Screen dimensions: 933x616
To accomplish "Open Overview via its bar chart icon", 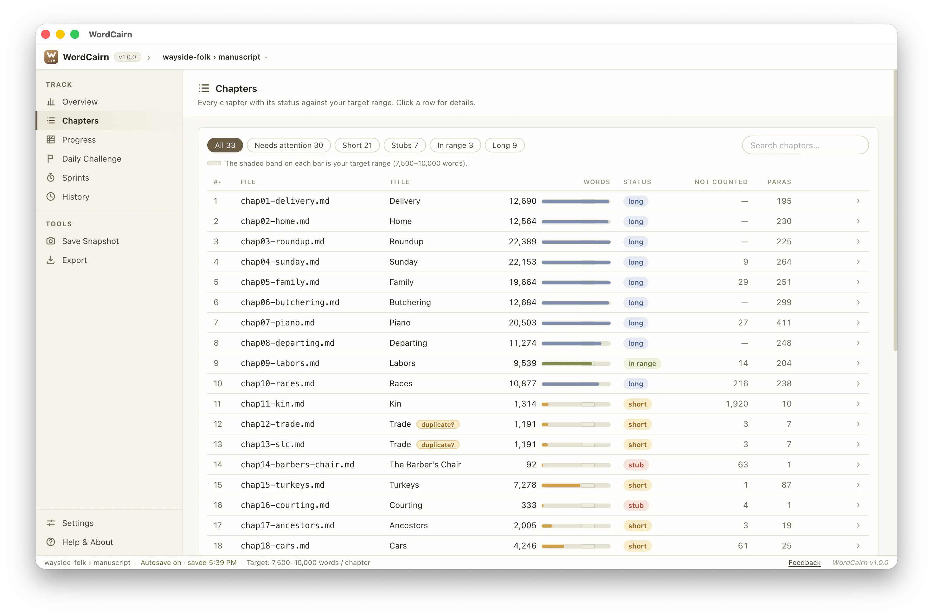I will tap(51, 102).
